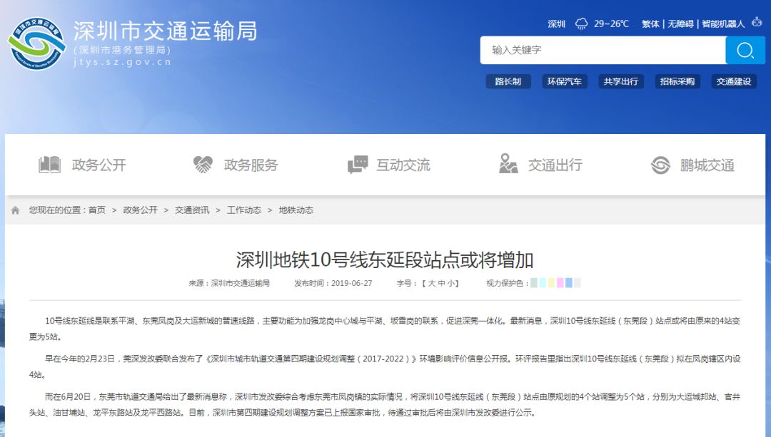Image resolution: width=771 pixels, height=437 pixels.
Task: Open the 交通建设 quick link
Action: (x=734, y=81)
